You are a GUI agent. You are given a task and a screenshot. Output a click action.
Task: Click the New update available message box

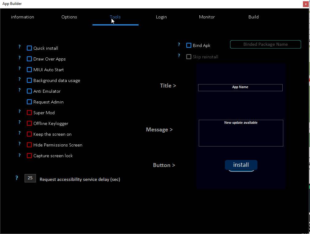coord(241,133)
